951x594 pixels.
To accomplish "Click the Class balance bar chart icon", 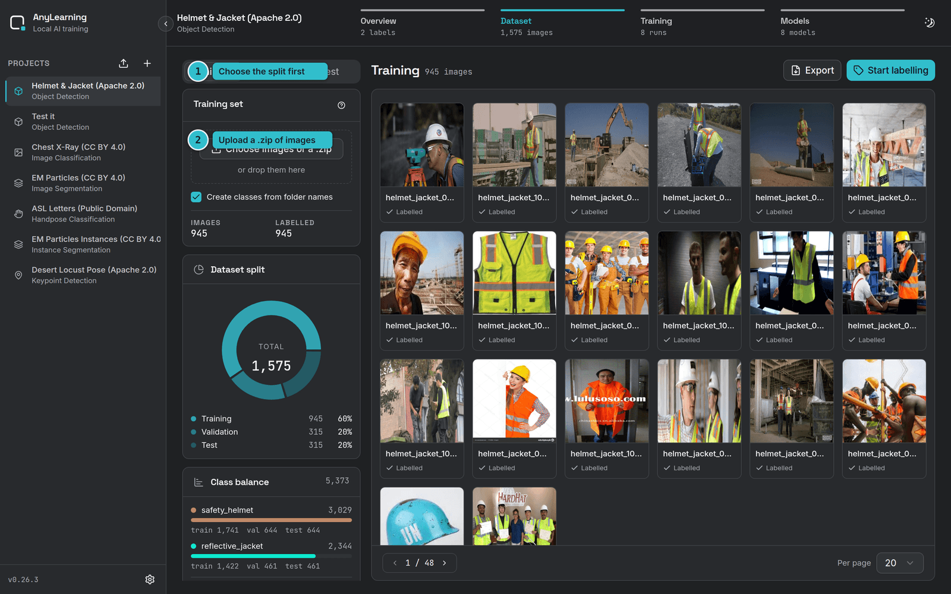I will coord(199,482).
